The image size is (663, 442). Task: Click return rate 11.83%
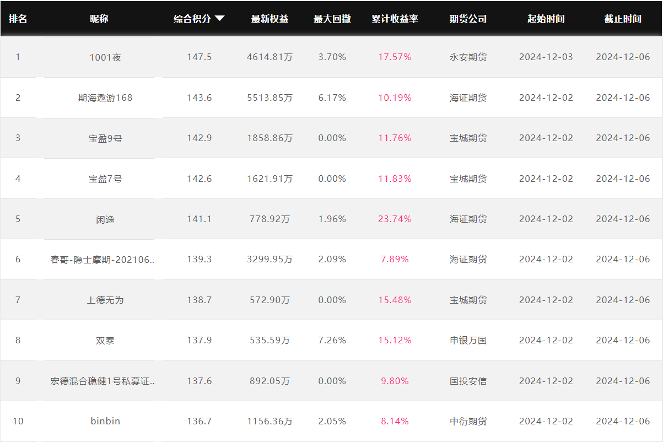tap(395, 179)
